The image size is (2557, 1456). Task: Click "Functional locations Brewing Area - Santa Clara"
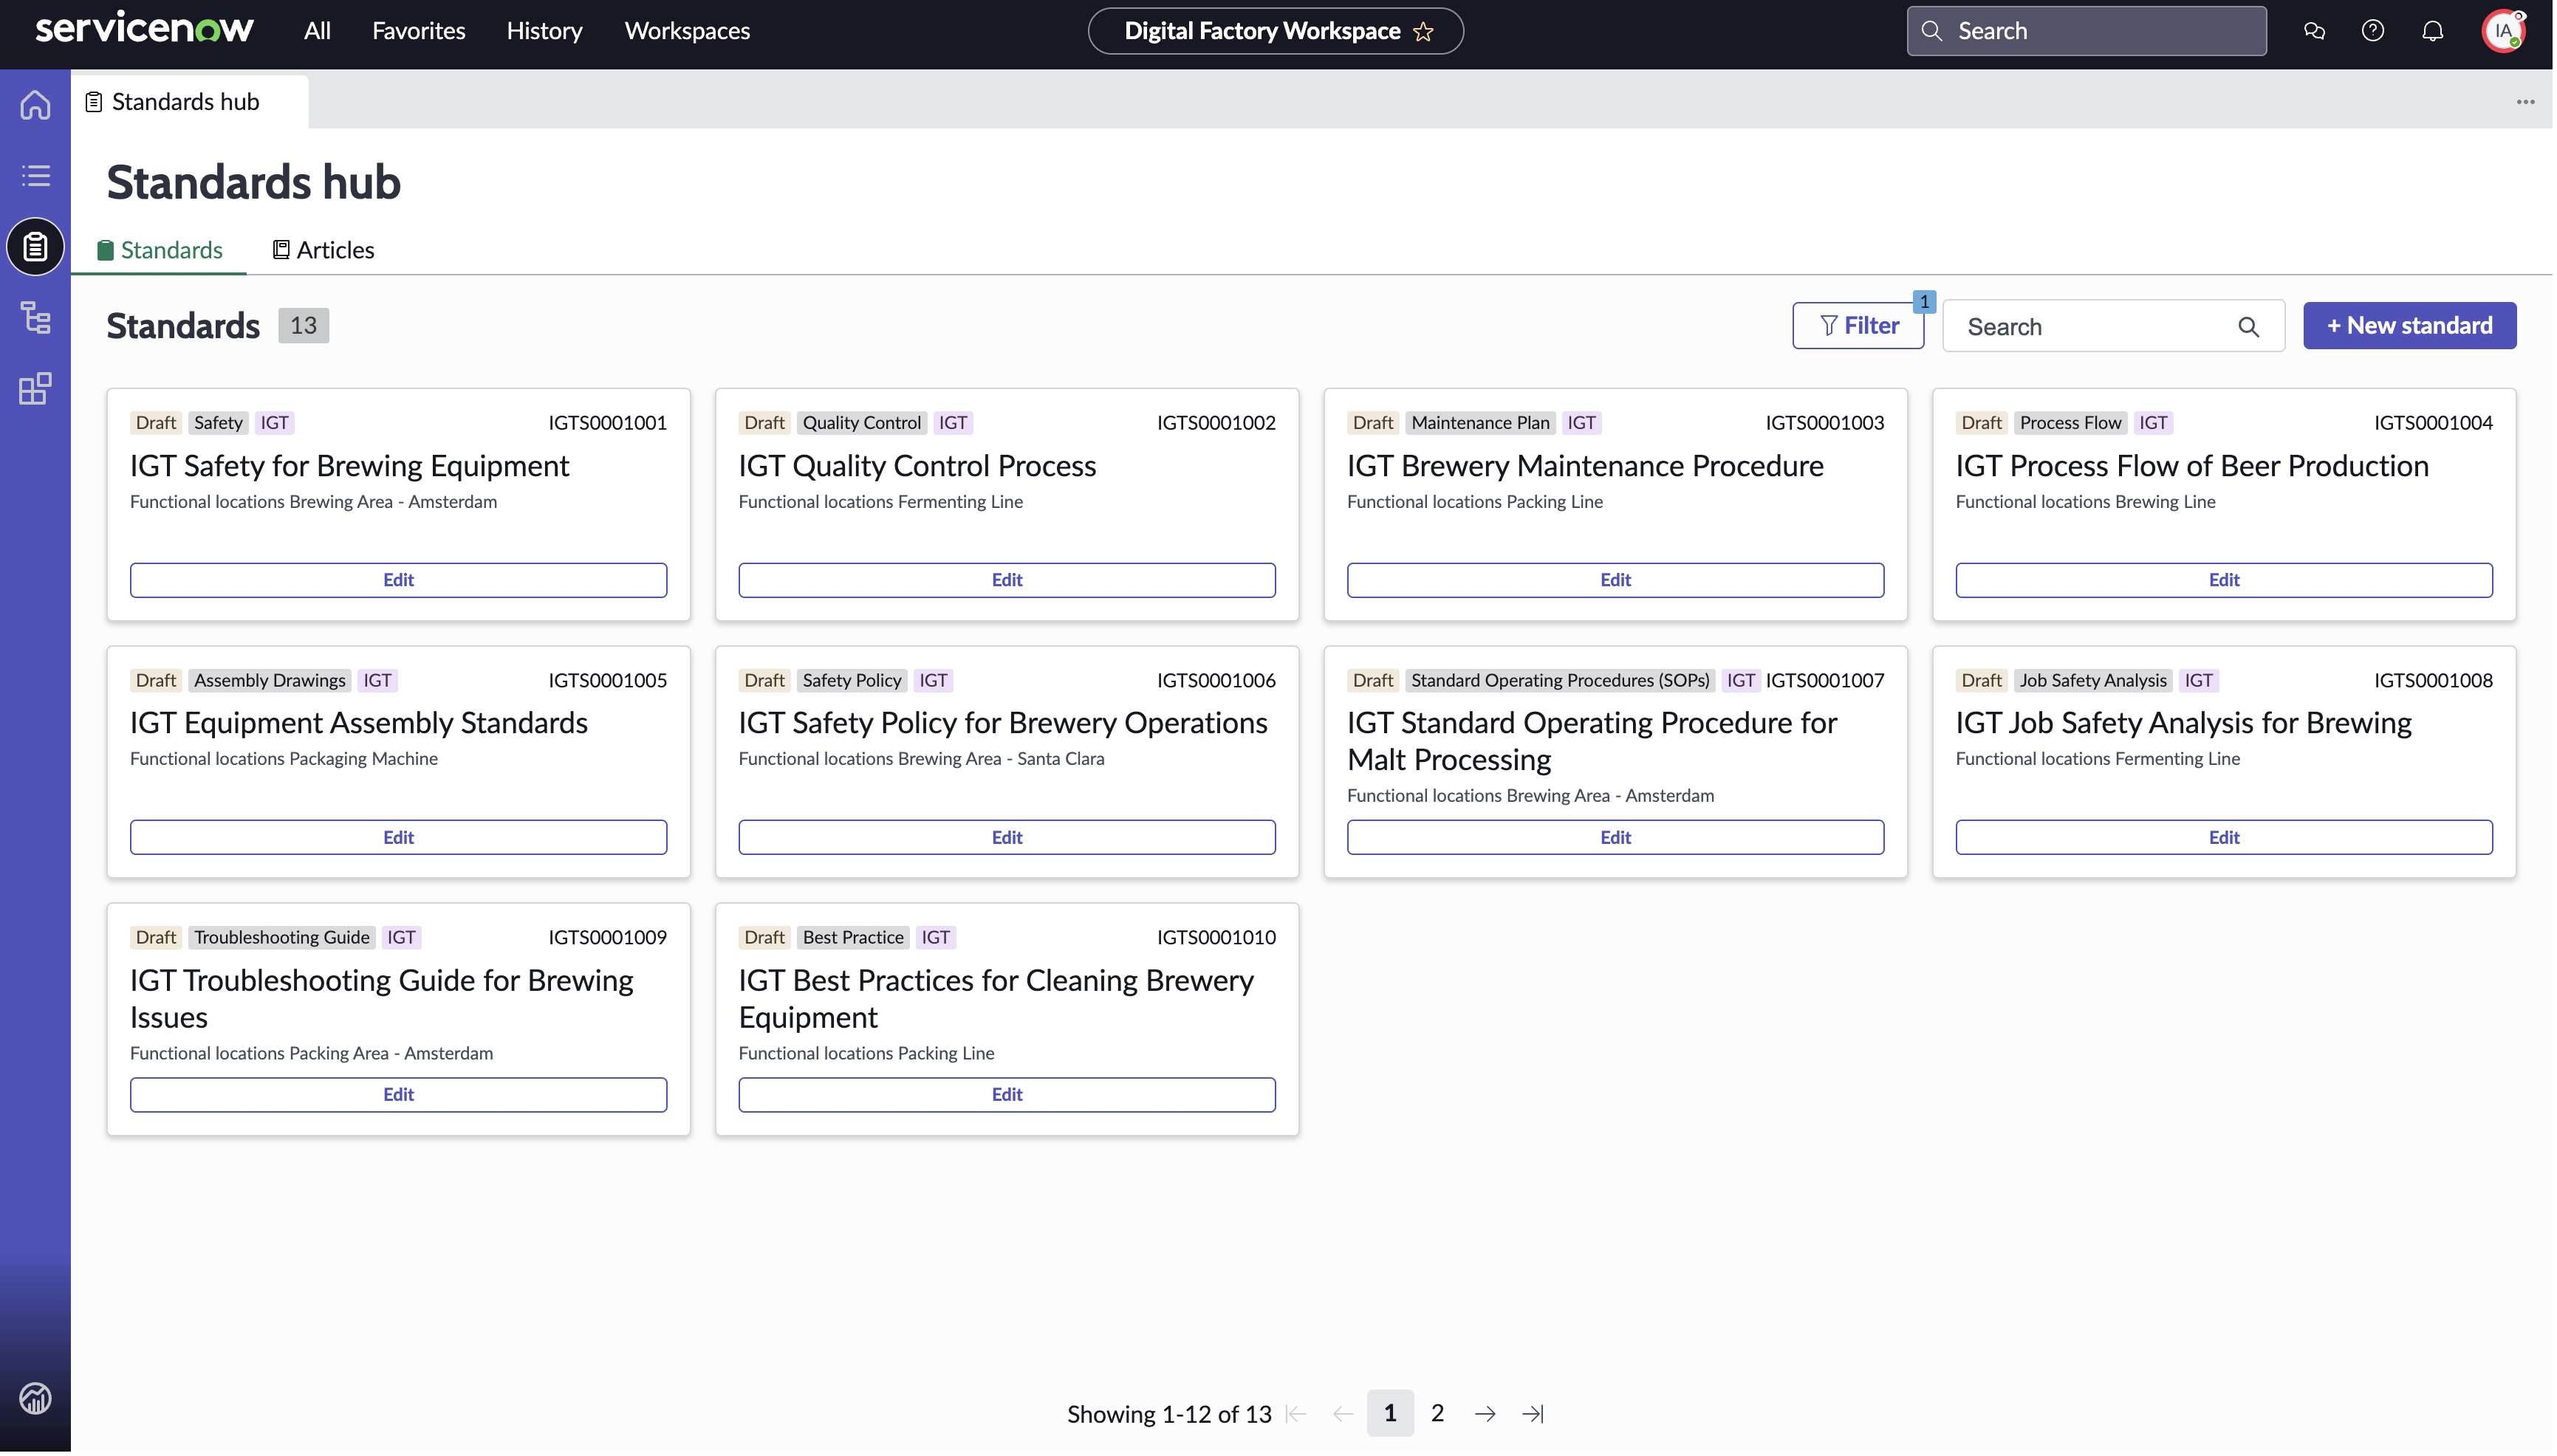point(921,759)
